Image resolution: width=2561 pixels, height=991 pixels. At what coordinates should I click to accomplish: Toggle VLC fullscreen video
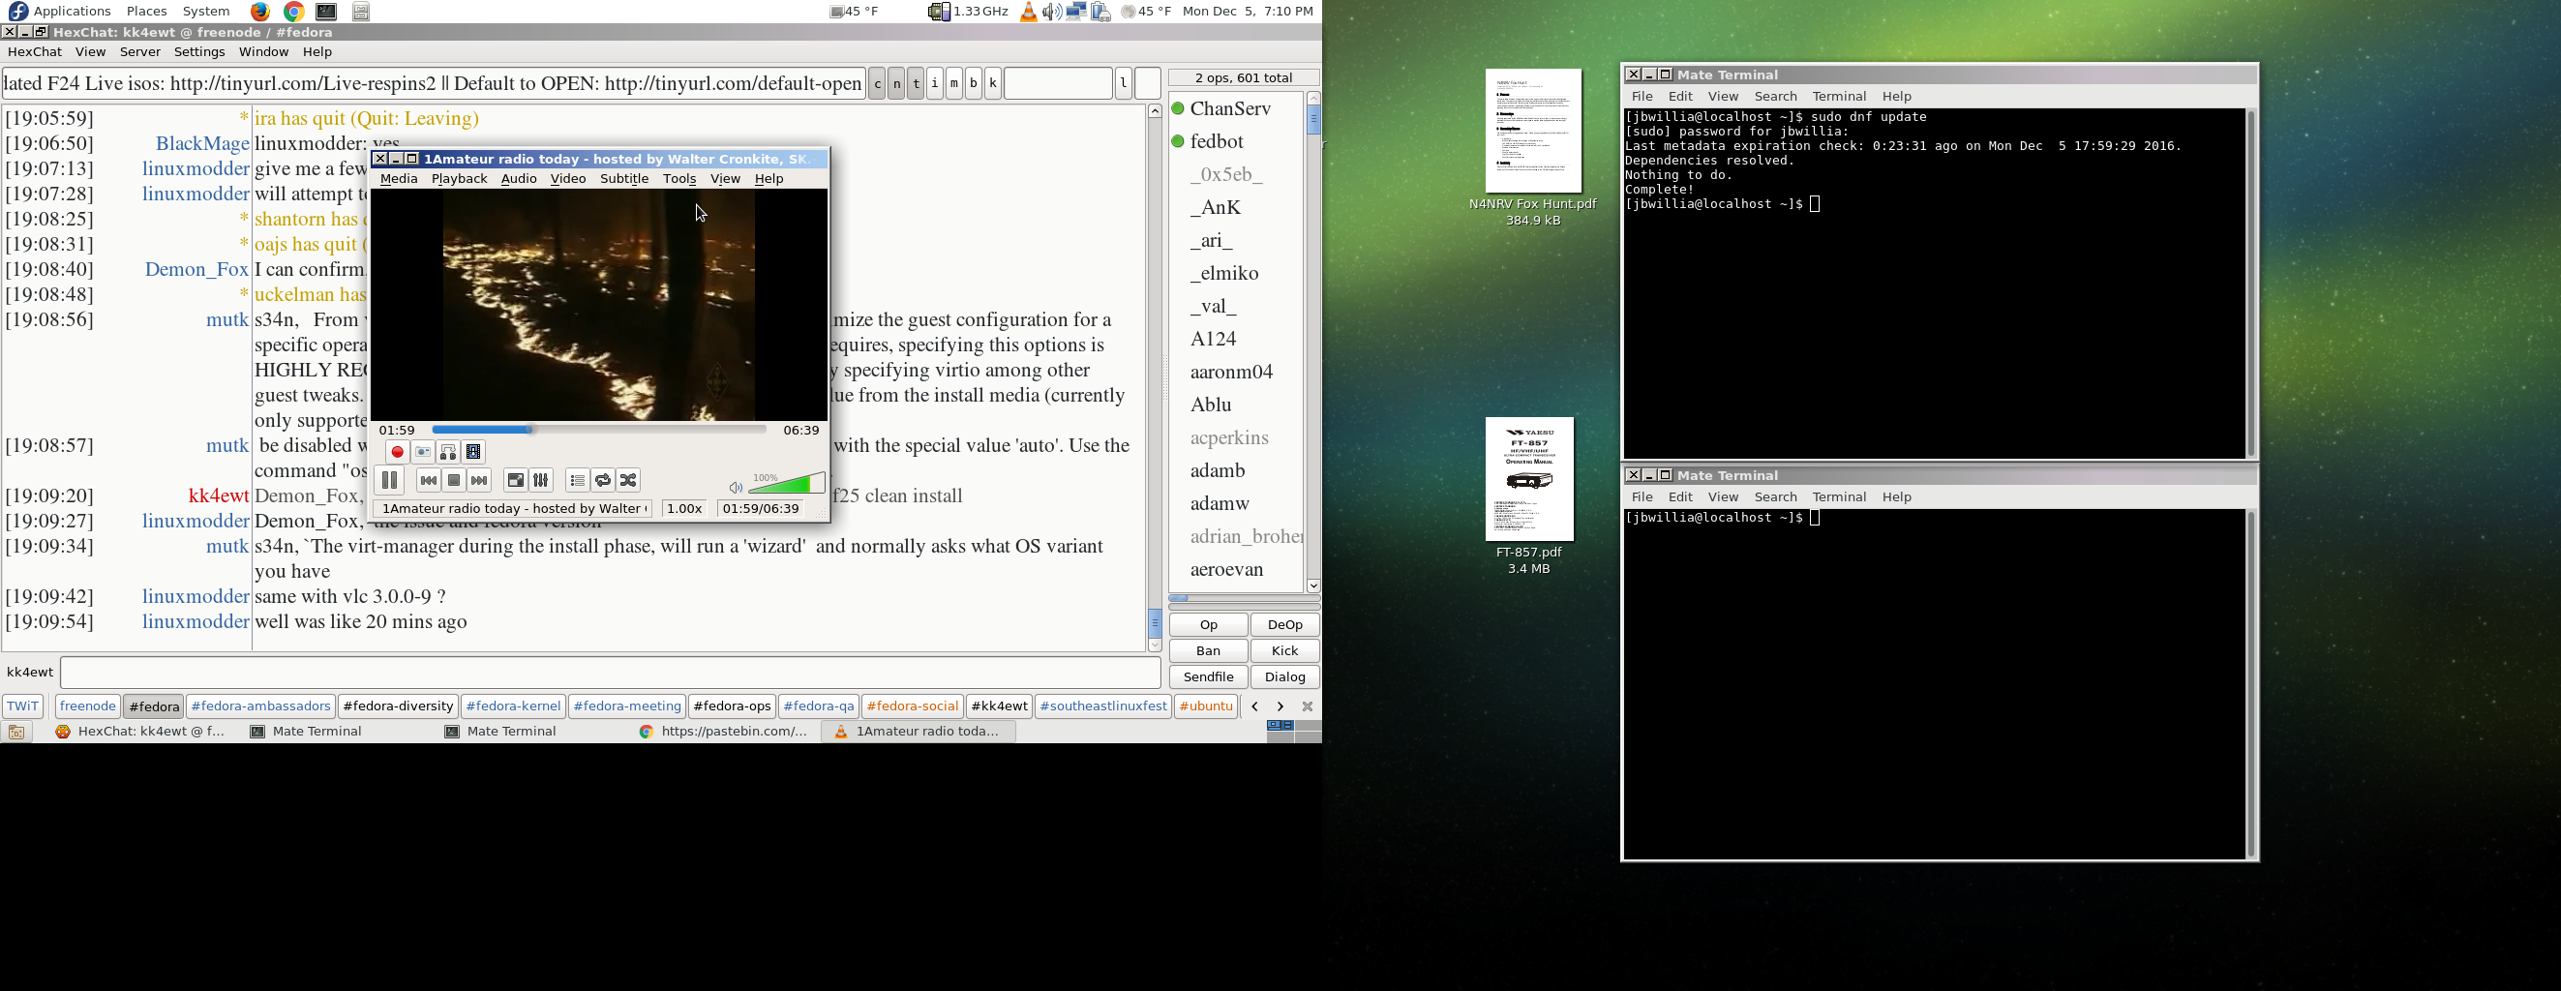tap(515, 481)
